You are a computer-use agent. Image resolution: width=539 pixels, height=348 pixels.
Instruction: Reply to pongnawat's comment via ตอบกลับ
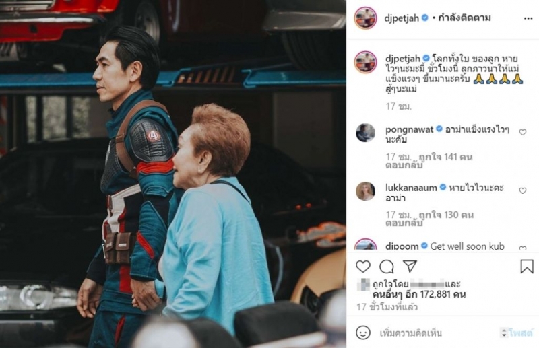[x=404, y=165]
